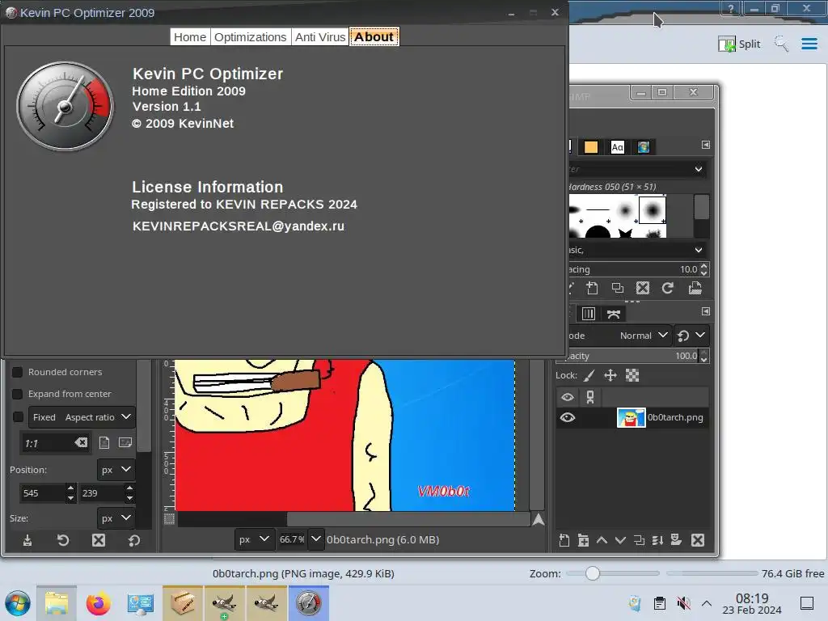Image resolution: width=828 pixels, height=621 pixels.
Task: Switch to the Optimizations tab
Action: [x=251, y=37]
